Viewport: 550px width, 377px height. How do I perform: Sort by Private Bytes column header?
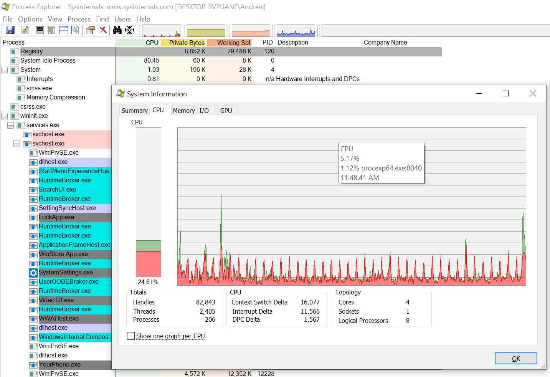coord(183,43)
